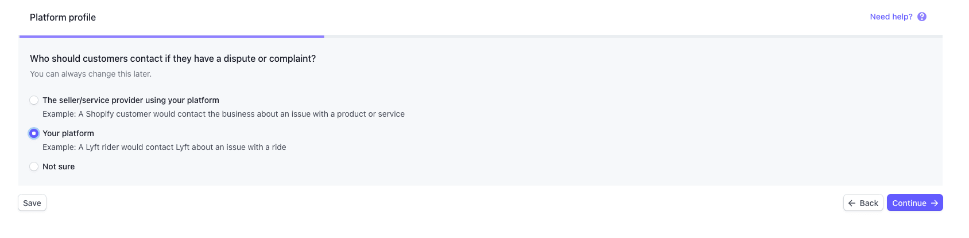
Task: Click the 'Your platform' option label
Action: click(x=68, y=133)
